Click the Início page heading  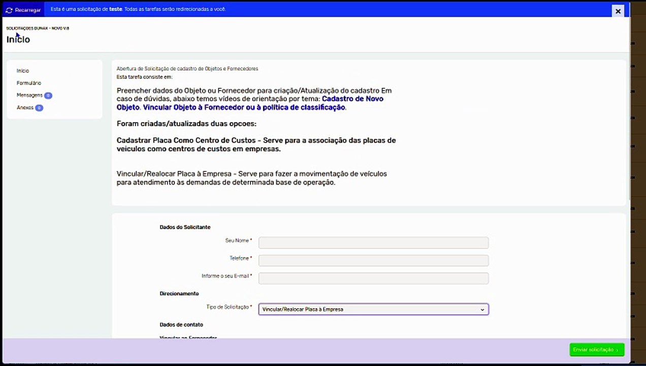coord(18,40)
